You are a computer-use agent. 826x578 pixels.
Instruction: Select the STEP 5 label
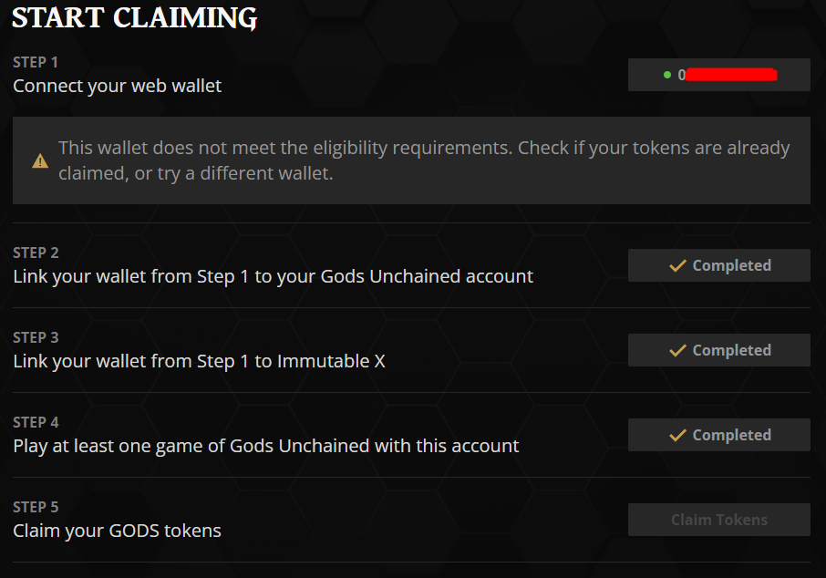pyautogui.click(x=36, y=507)
